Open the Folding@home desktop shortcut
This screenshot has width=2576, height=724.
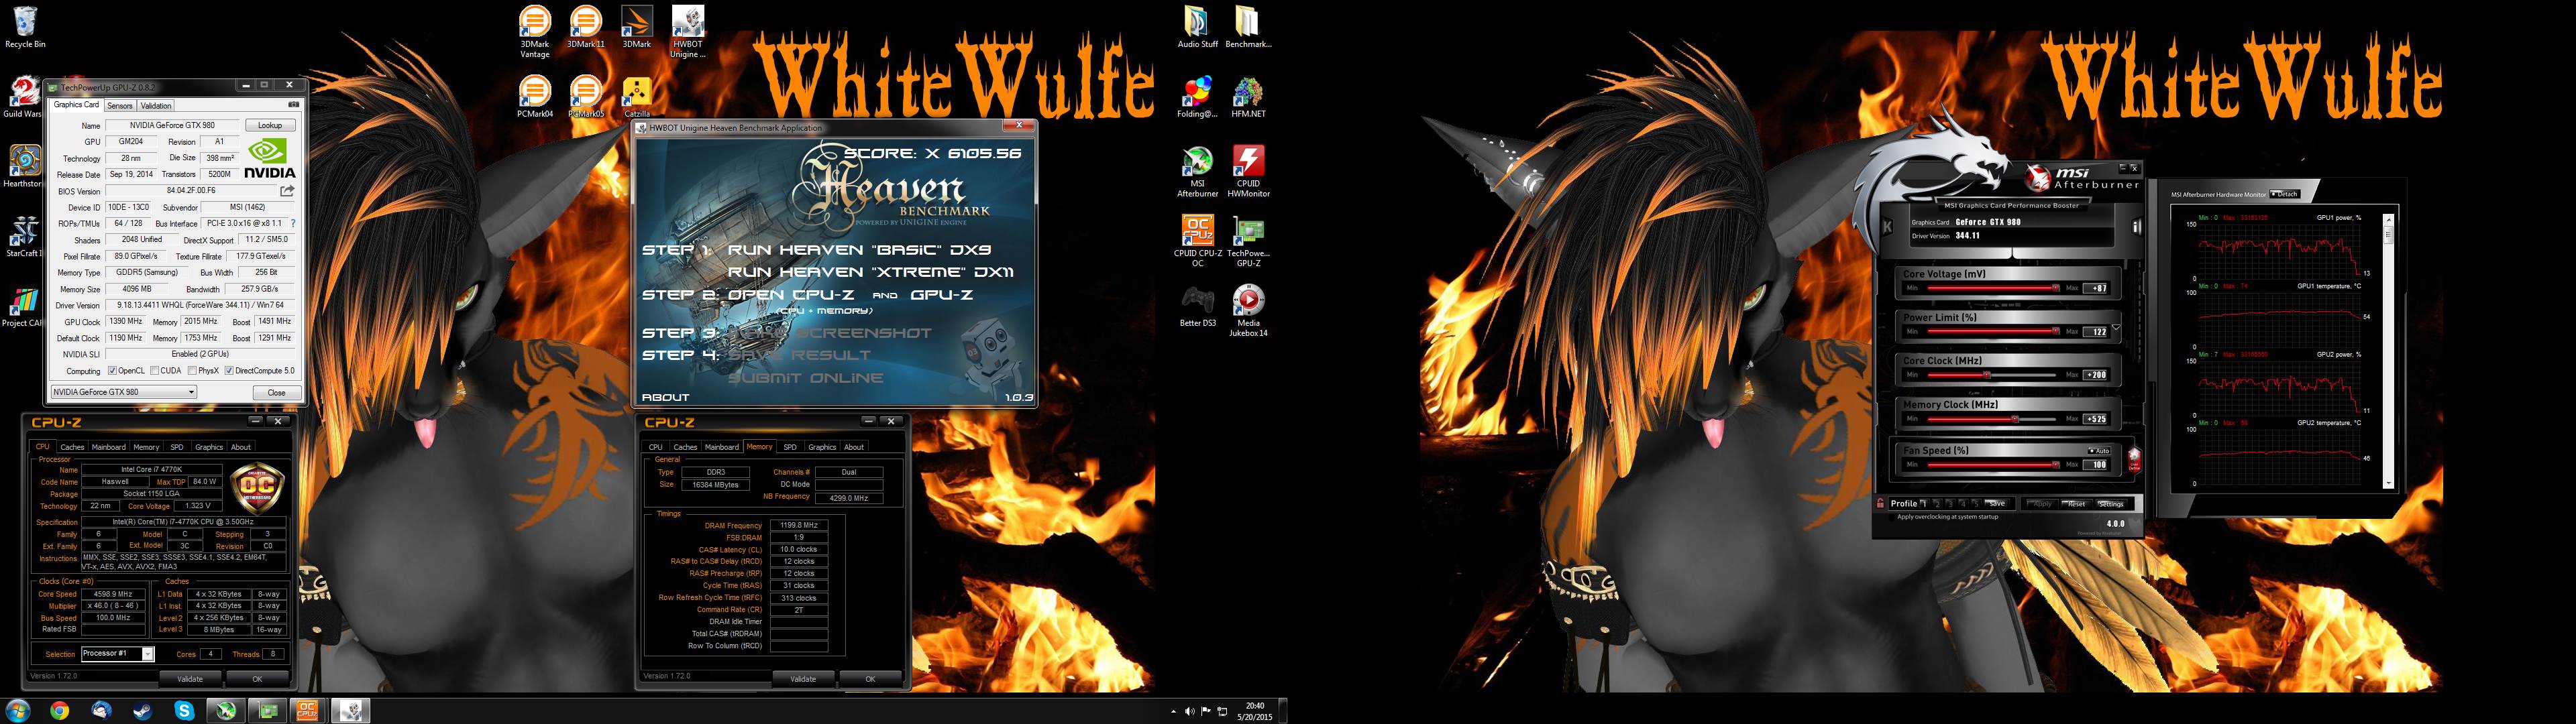click(x=1197, y=97)
